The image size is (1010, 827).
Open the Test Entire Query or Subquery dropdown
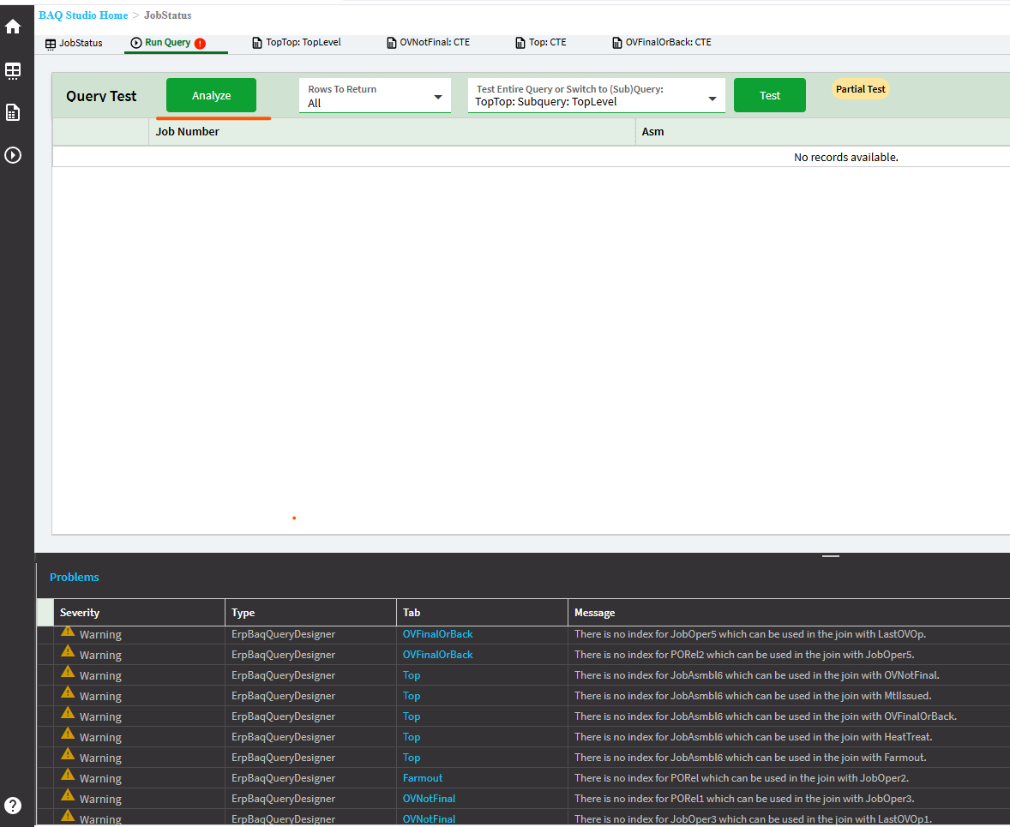712,99
